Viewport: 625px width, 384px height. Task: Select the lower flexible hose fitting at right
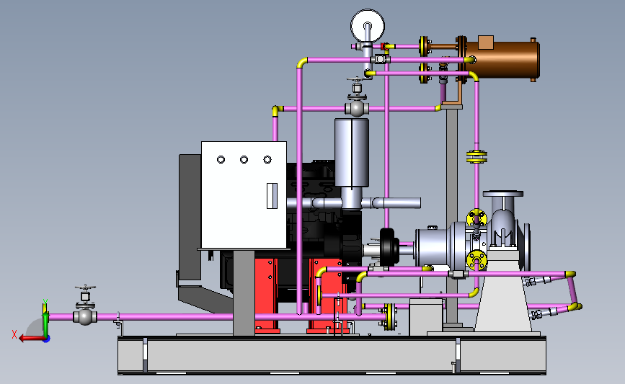pos(542,313)
